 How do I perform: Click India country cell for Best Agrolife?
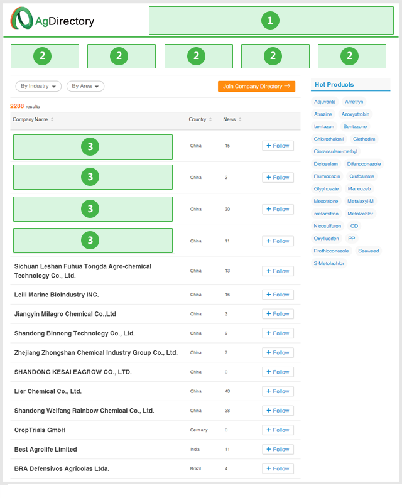[195, 450]
